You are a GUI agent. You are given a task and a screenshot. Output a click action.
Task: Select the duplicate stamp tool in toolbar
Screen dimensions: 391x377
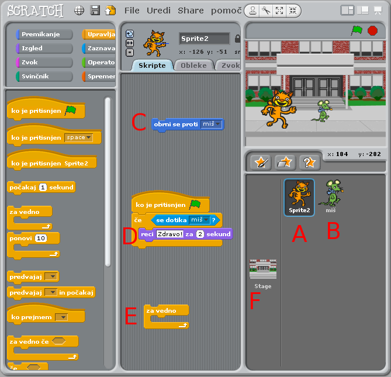coord(252,10)
